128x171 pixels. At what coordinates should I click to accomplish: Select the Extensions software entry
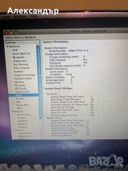pyautogui.click(x=25, y=136)
